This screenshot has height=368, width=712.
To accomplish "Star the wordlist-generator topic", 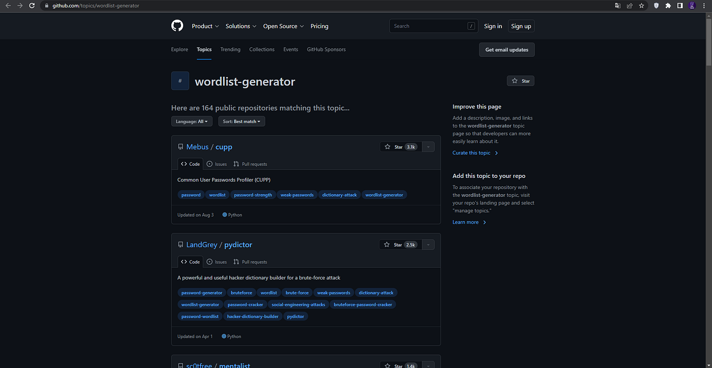I will pos(521,81).
